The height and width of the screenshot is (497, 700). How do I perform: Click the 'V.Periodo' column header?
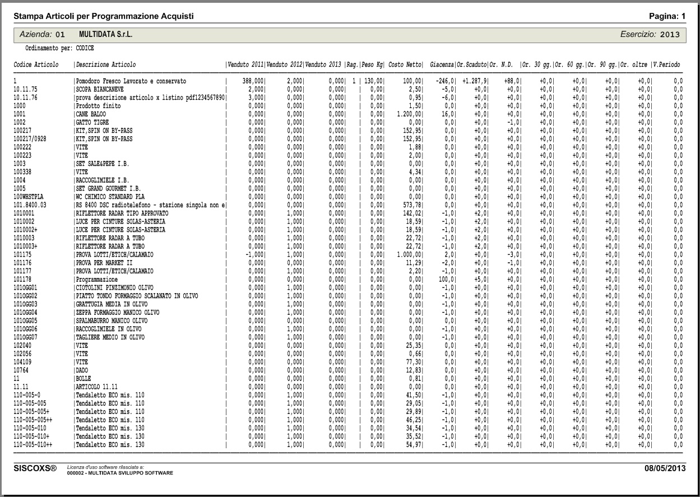(x=666, y=65)
